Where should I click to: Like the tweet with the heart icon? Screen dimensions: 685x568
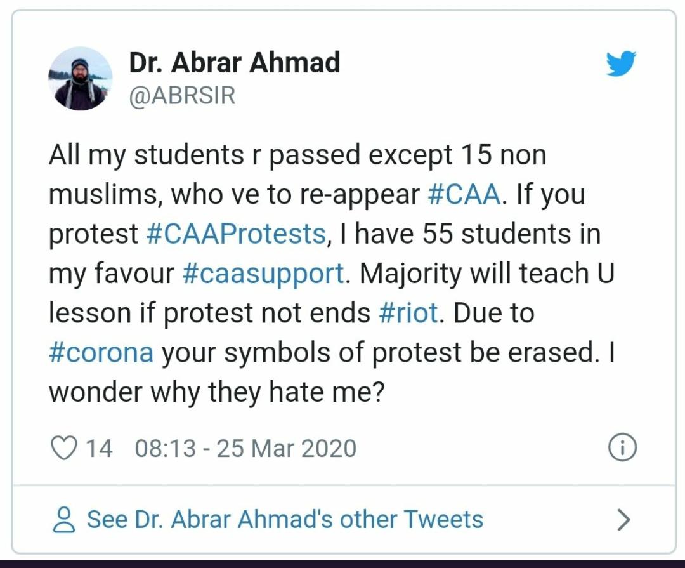[x=62, y=449]
